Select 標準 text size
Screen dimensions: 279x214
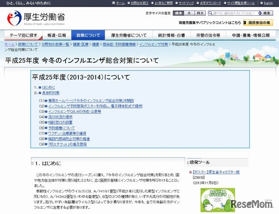click(x=179, y=13)
